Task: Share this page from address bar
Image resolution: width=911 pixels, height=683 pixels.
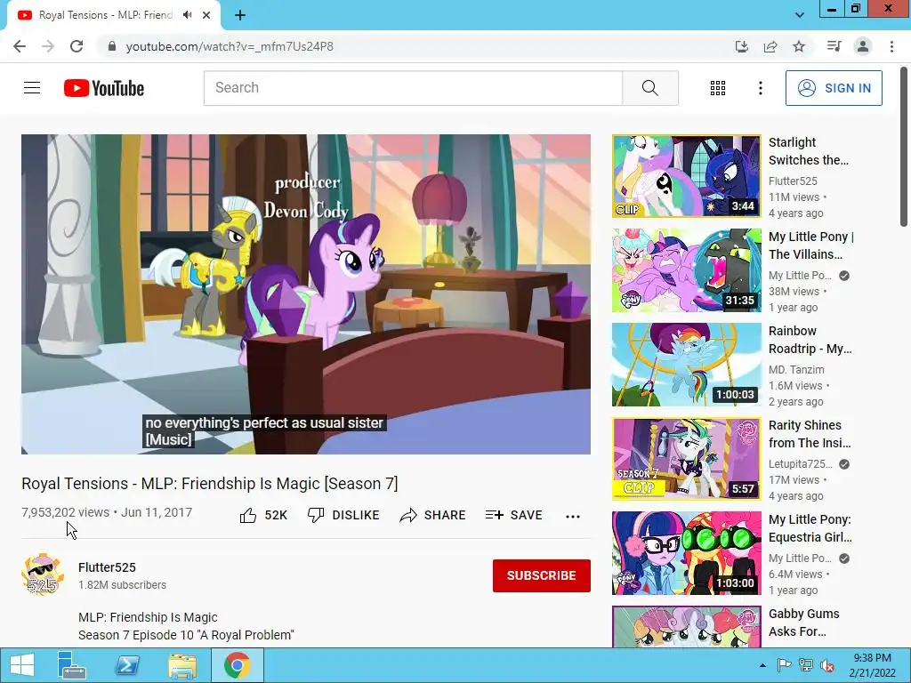Action: 770,46
